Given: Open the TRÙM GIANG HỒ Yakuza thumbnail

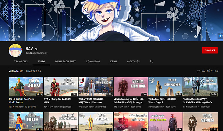Looking at the screenshot, I should click(x=96, y=87).
